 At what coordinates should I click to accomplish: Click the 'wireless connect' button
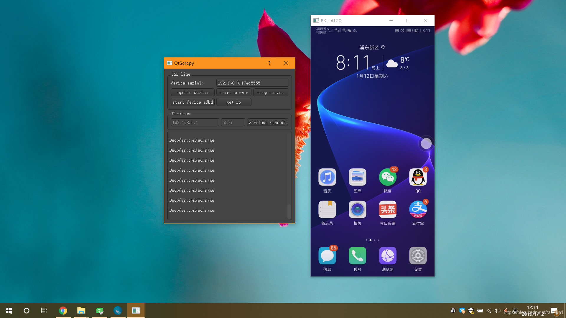(267, 122)
